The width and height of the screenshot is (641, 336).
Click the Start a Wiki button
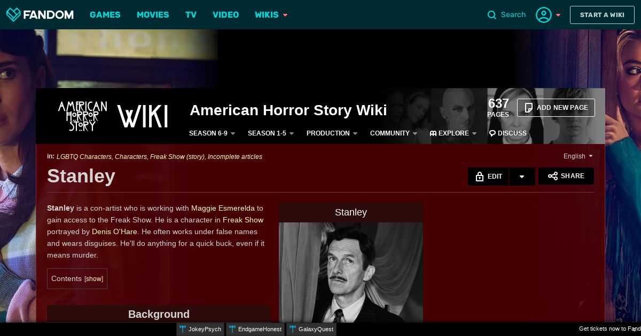coord(602,15)
